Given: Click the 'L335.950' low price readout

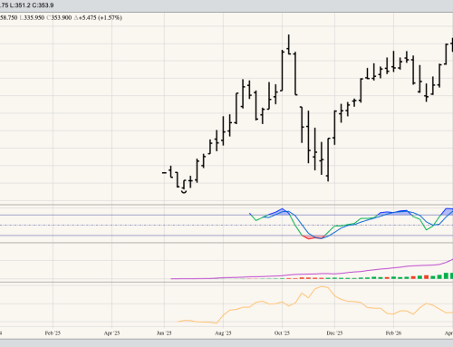Looking at the screenshot, I should click(x=32, y=18).
